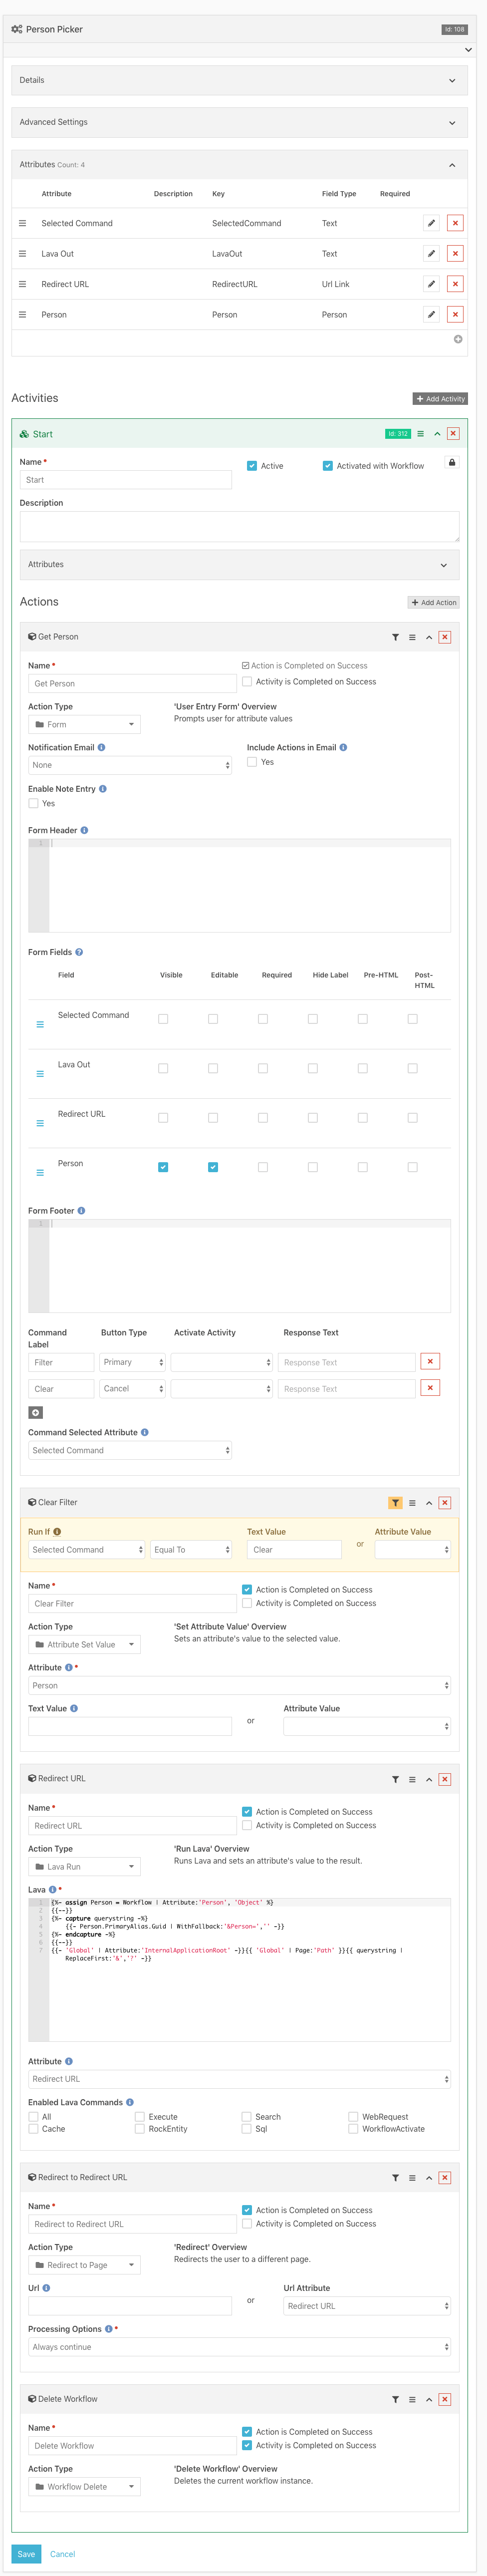487x2576 pixels.
Task: Click the Filter command label field
Action: point(61,1362)
